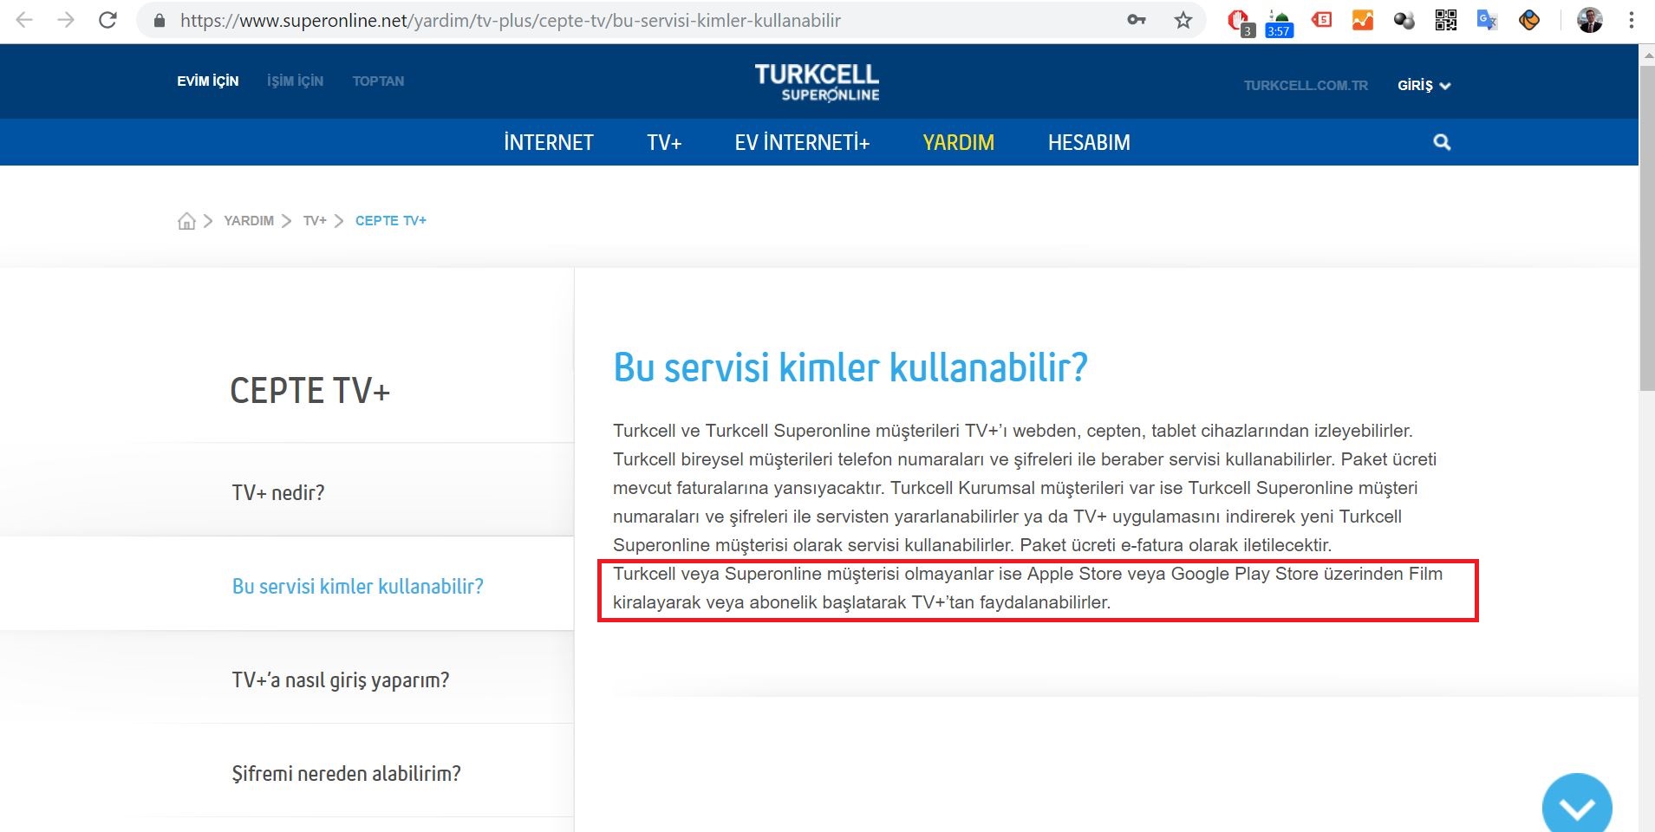Open the HESABIM menu
The image size is (1655, 832).
tap(1089, 142)
